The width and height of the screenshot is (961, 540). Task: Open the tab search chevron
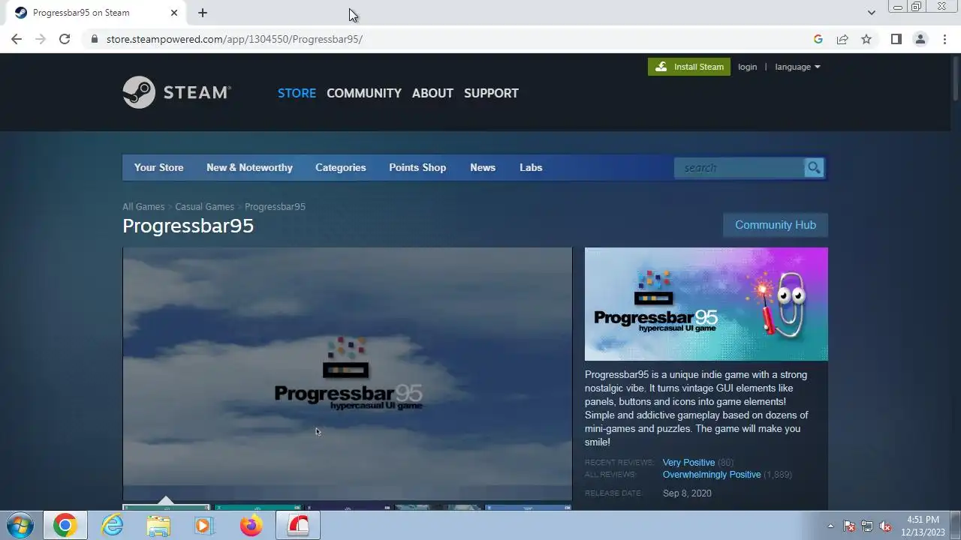(871, 13)
